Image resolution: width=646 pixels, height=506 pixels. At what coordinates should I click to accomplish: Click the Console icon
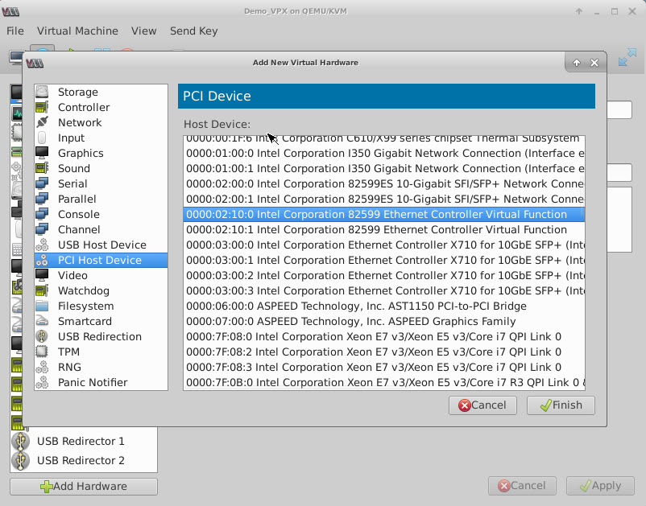pos(42,214)
